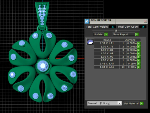Click the 0.30tw weight cell
Viewport: 150px width, 113px height.
pos(132,67)
